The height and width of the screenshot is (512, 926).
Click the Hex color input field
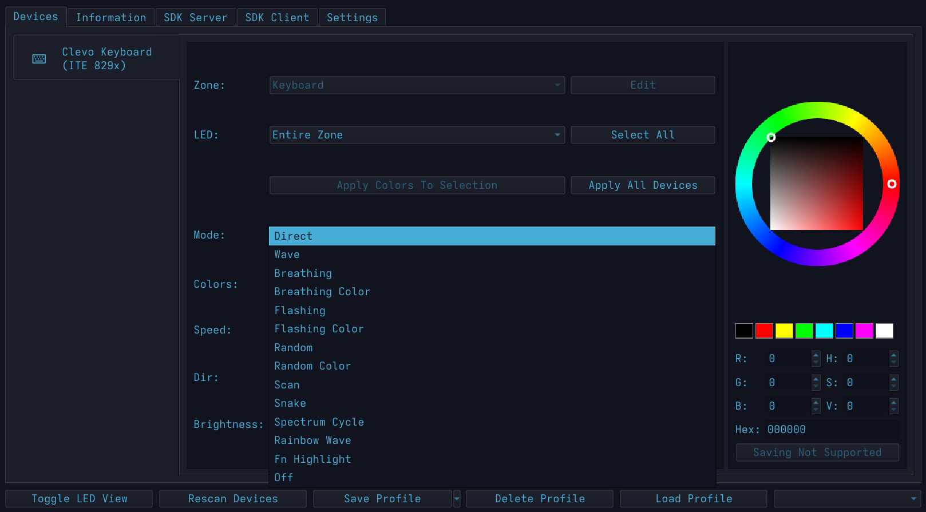coord(832,430)
